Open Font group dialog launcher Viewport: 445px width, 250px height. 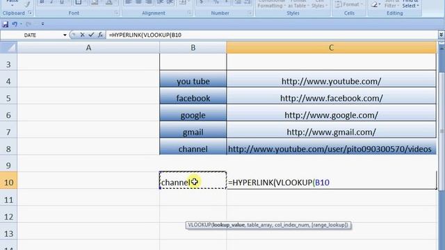(116, 13)
